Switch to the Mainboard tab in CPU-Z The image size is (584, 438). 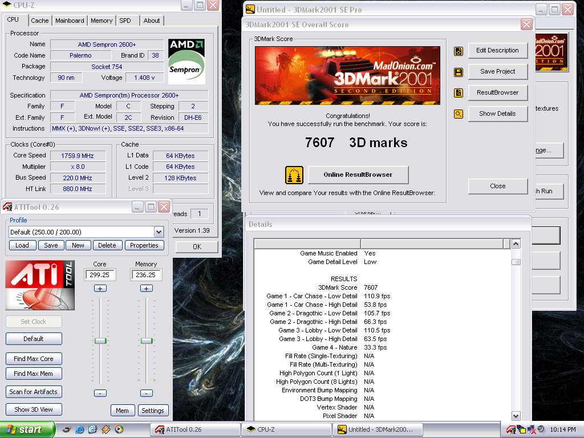(x=70, y=21)
